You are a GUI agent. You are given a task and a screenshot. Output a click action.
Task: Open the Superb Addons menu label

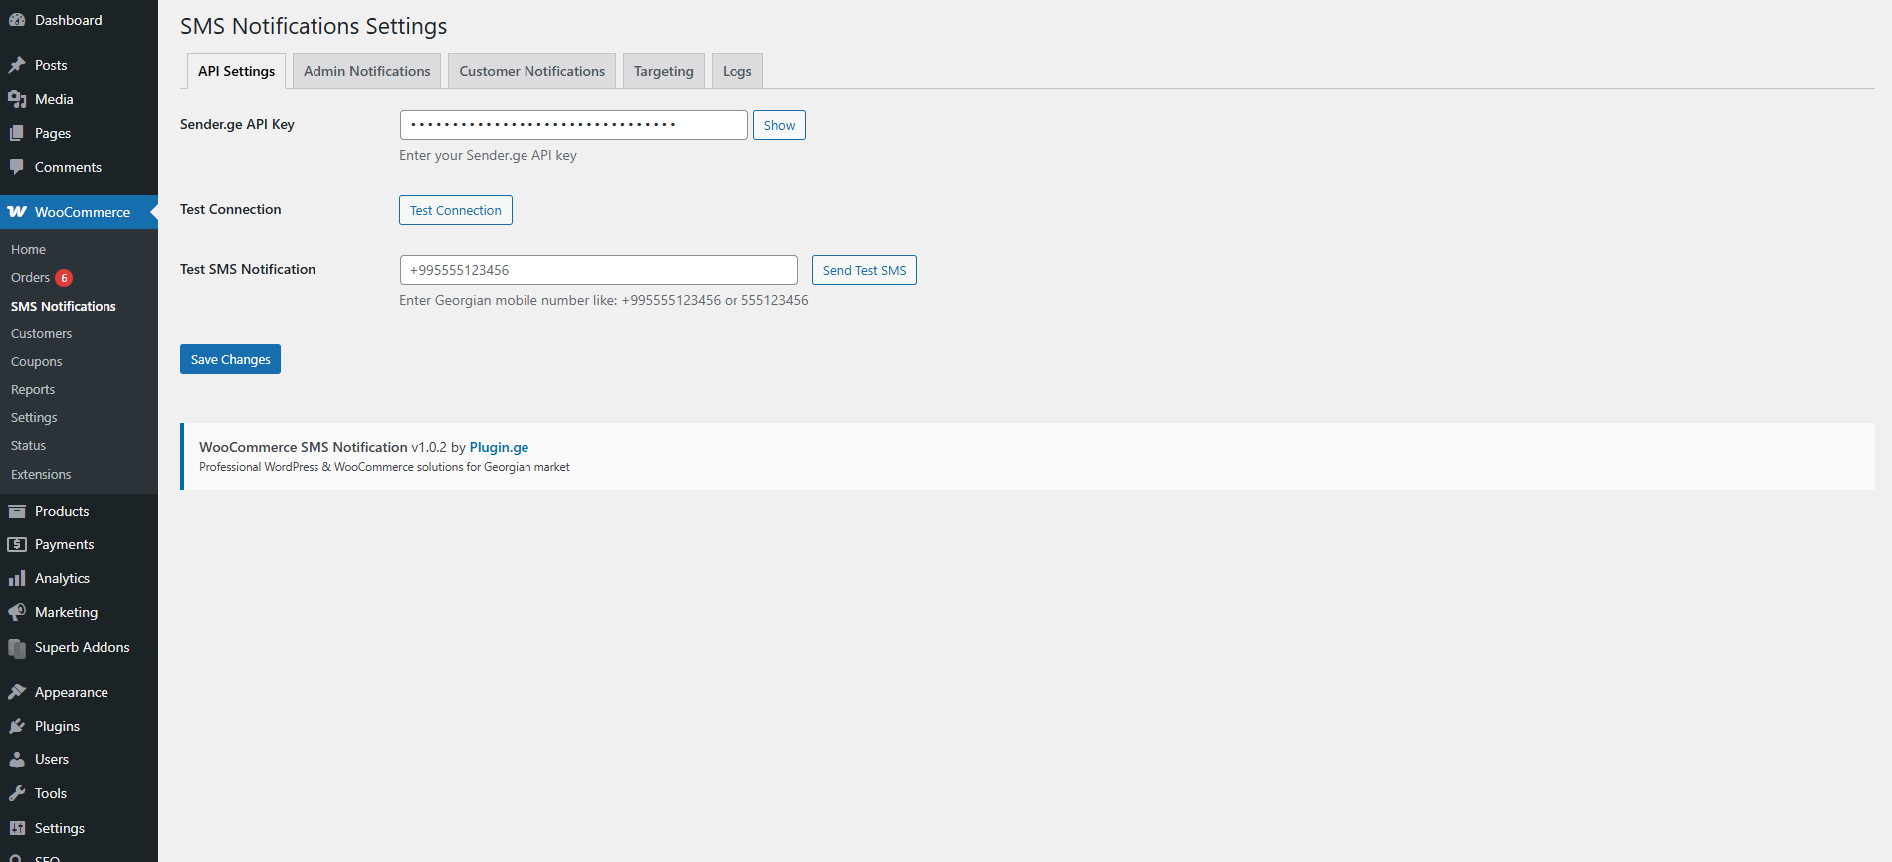(83, 647)
